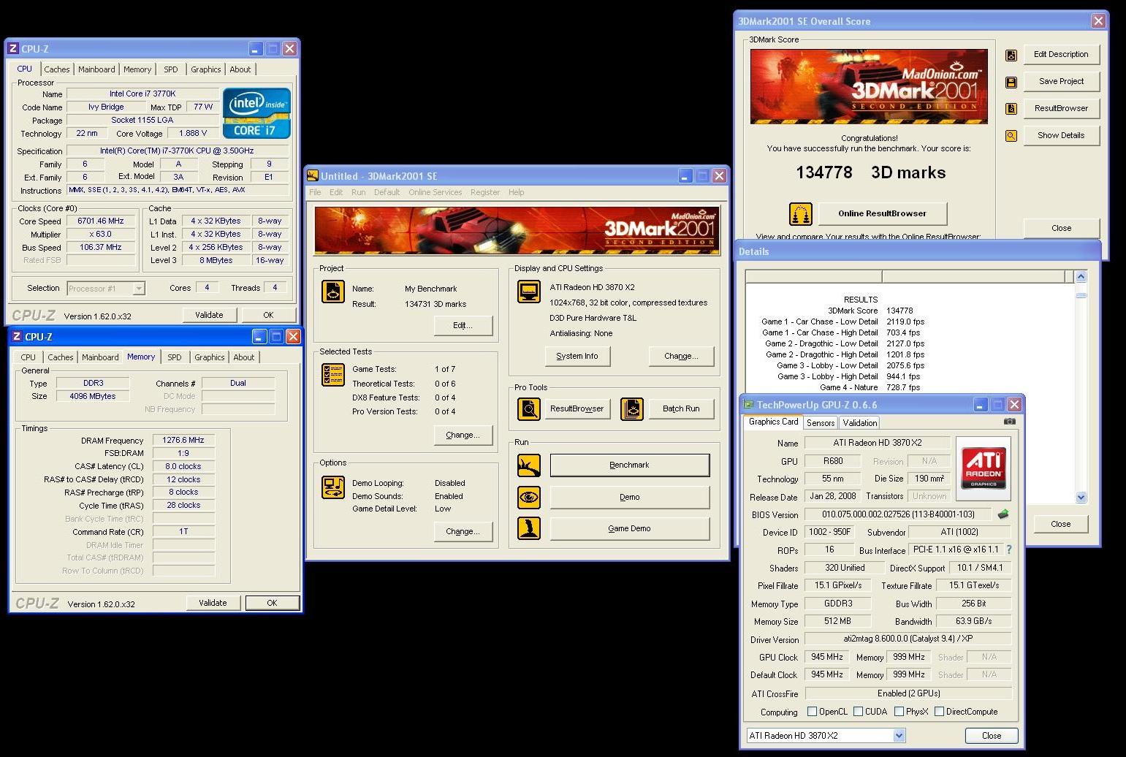
Task: Click Details list scrollbar up arrow
Action: click(x=1081, y=277)
